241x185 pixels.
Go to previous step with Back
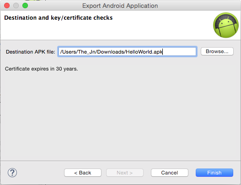coord(83,173)
